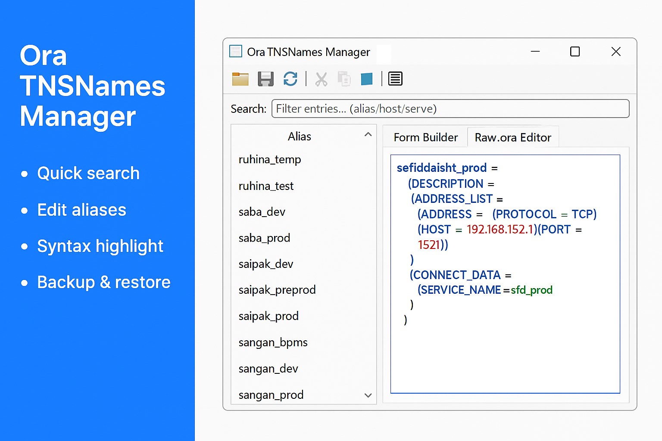The height and width of the screenshot is (441, 662).
Task: Select the saipak_prod alias
Action: point(269,316)
